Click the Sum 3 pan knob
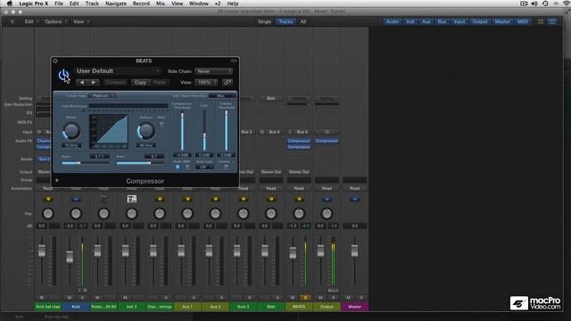The width and height of the screenshot is (571, 321). [244, 214]
